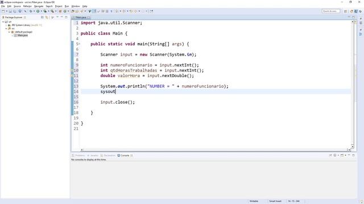Toggle Link with Editor in Package Explorer
The height and width of the screenshot is (204, 364).
coord(47,17)
